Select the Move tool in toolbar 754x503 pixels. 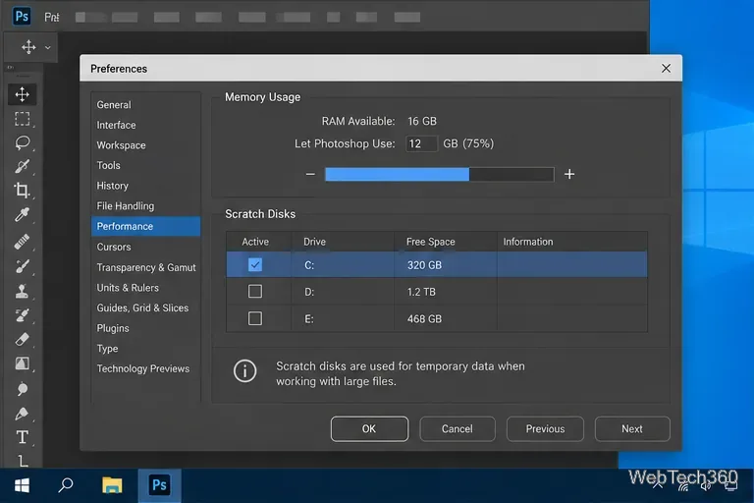tap(23, 94)
